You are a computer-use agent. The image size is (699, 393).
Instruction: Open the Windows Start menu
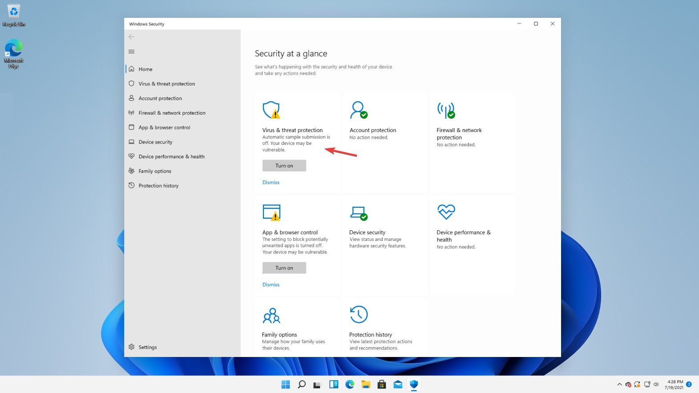coord(286,385)
